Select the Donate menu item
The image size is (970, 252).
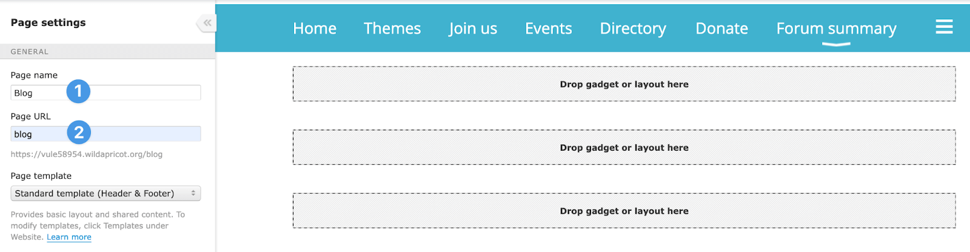[721, 28]
